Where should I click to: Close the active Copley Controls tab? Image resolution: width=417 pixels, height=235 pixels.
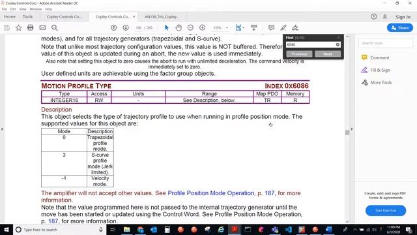134,16
